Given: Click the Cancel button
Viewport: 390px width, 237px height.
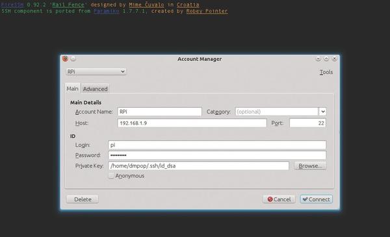Looking at the screenshot, I should coord(279,199).
